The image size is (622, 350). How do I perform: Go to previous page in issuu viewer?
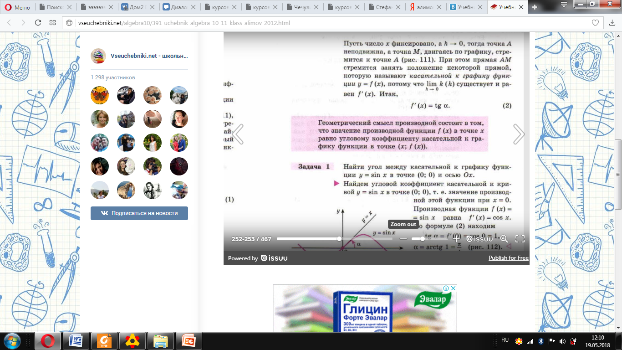coord(238,134)
